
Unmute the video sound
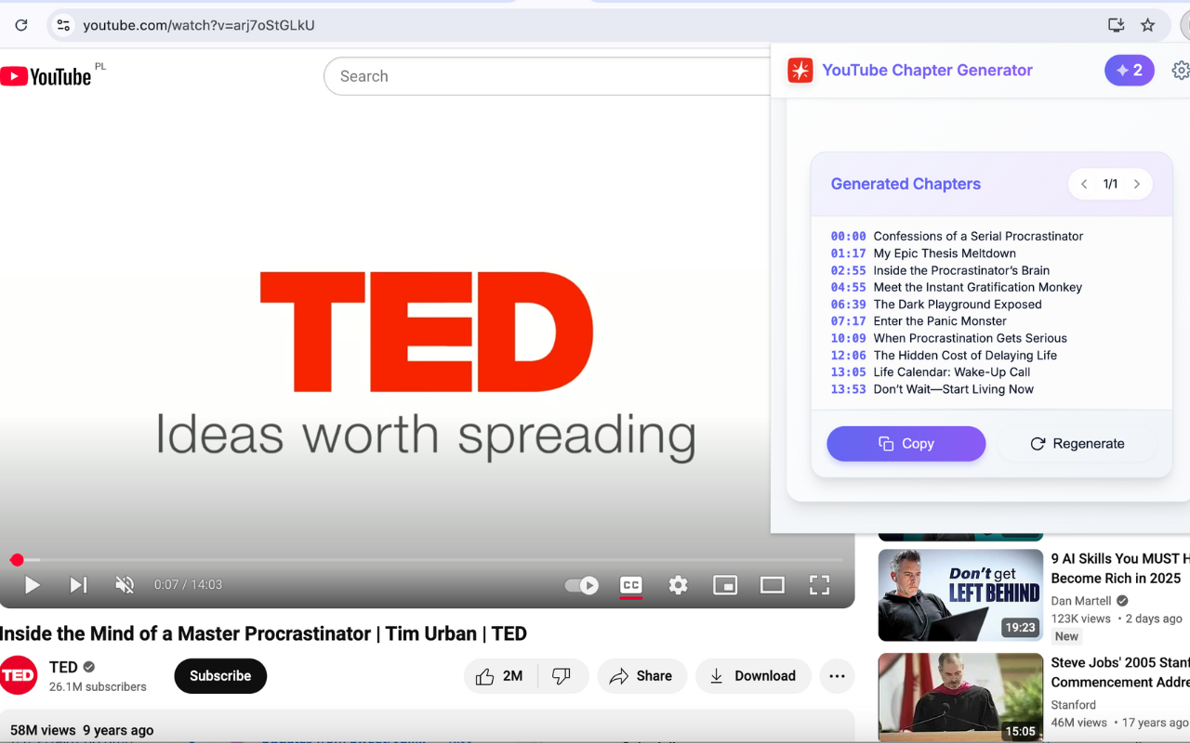[125, 585]
